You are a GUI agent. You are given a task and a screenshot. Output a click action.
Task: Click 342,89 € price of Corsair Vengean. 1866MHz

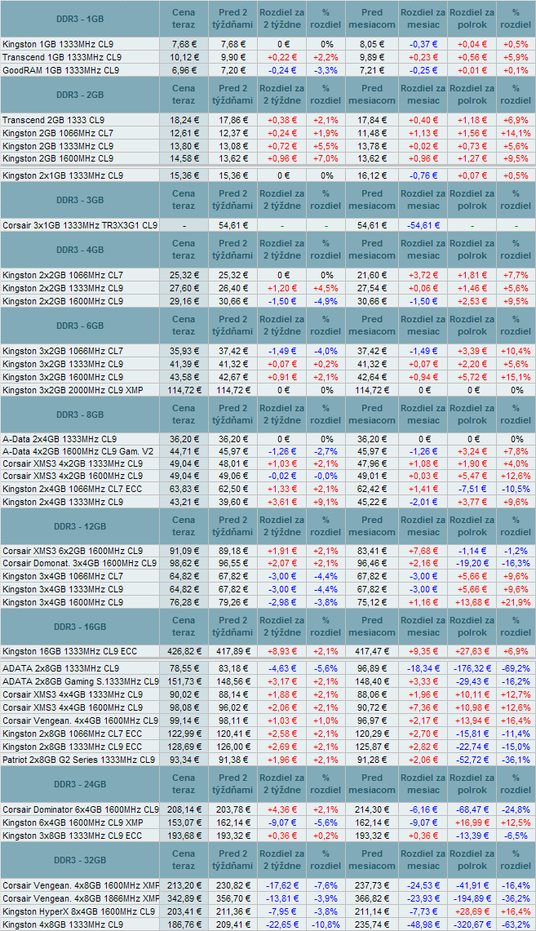(x=185, y=898)
